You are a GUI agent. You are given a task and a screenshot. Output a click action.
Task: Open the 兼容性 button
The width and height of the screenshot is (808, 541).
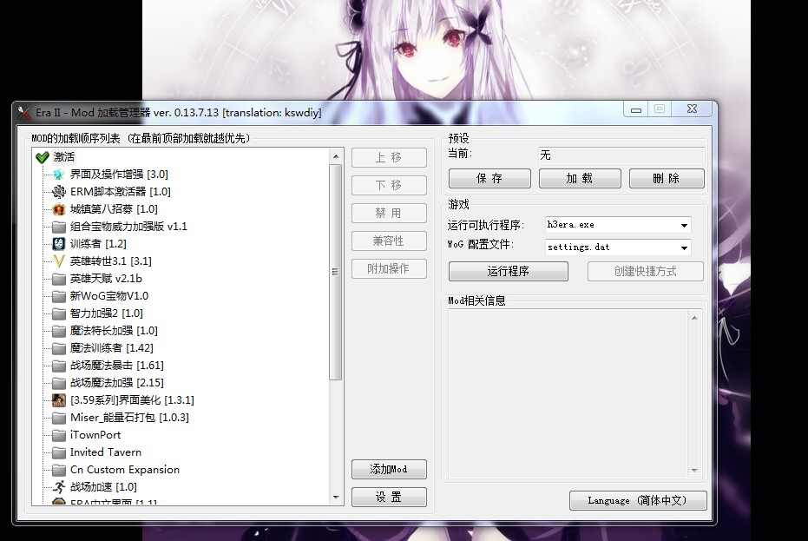tap(389, 241)
